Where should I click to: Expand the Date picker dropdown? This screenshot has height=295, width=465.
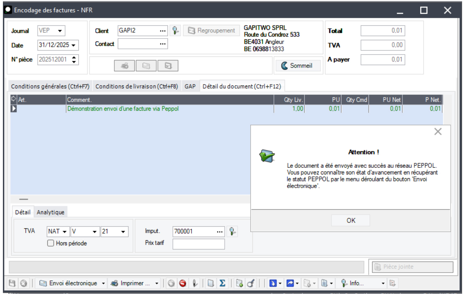[73, 45]
